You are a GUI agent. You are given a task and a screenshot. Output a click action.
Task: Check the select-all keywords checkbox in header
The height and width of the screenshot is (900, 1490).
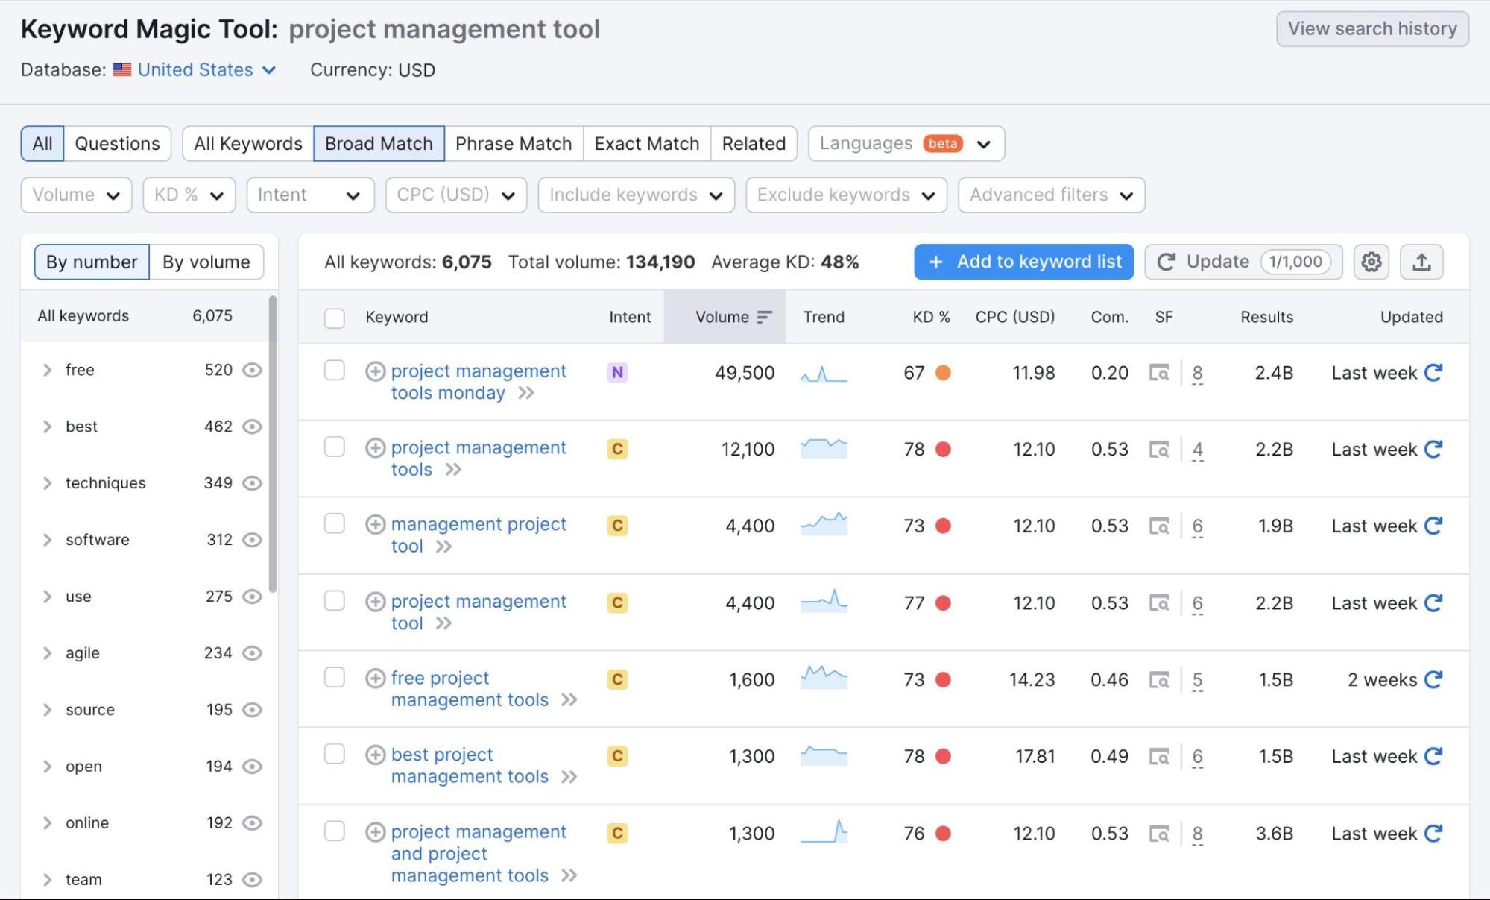[334, 317]
